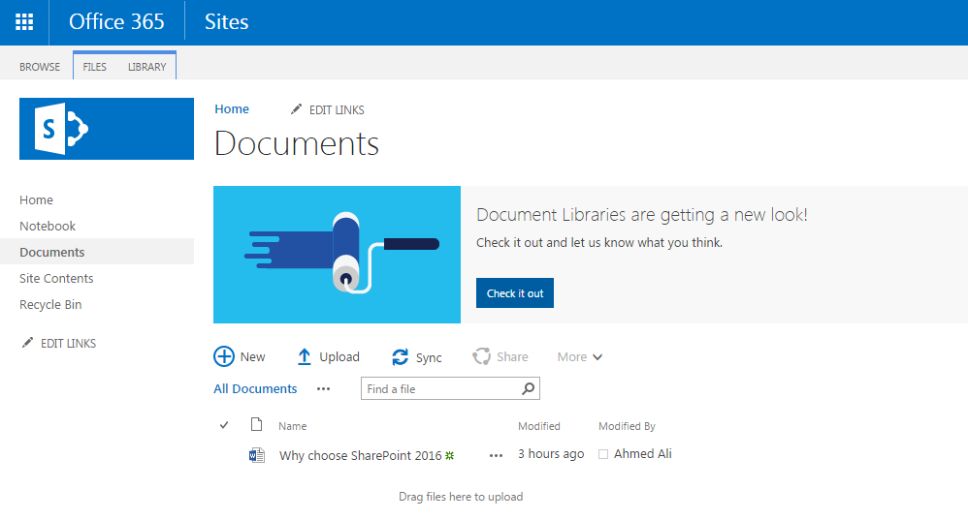The height and width of the screenshot is (520, 968).
Task: Click the New document plus icon
Action: point(224,356)
